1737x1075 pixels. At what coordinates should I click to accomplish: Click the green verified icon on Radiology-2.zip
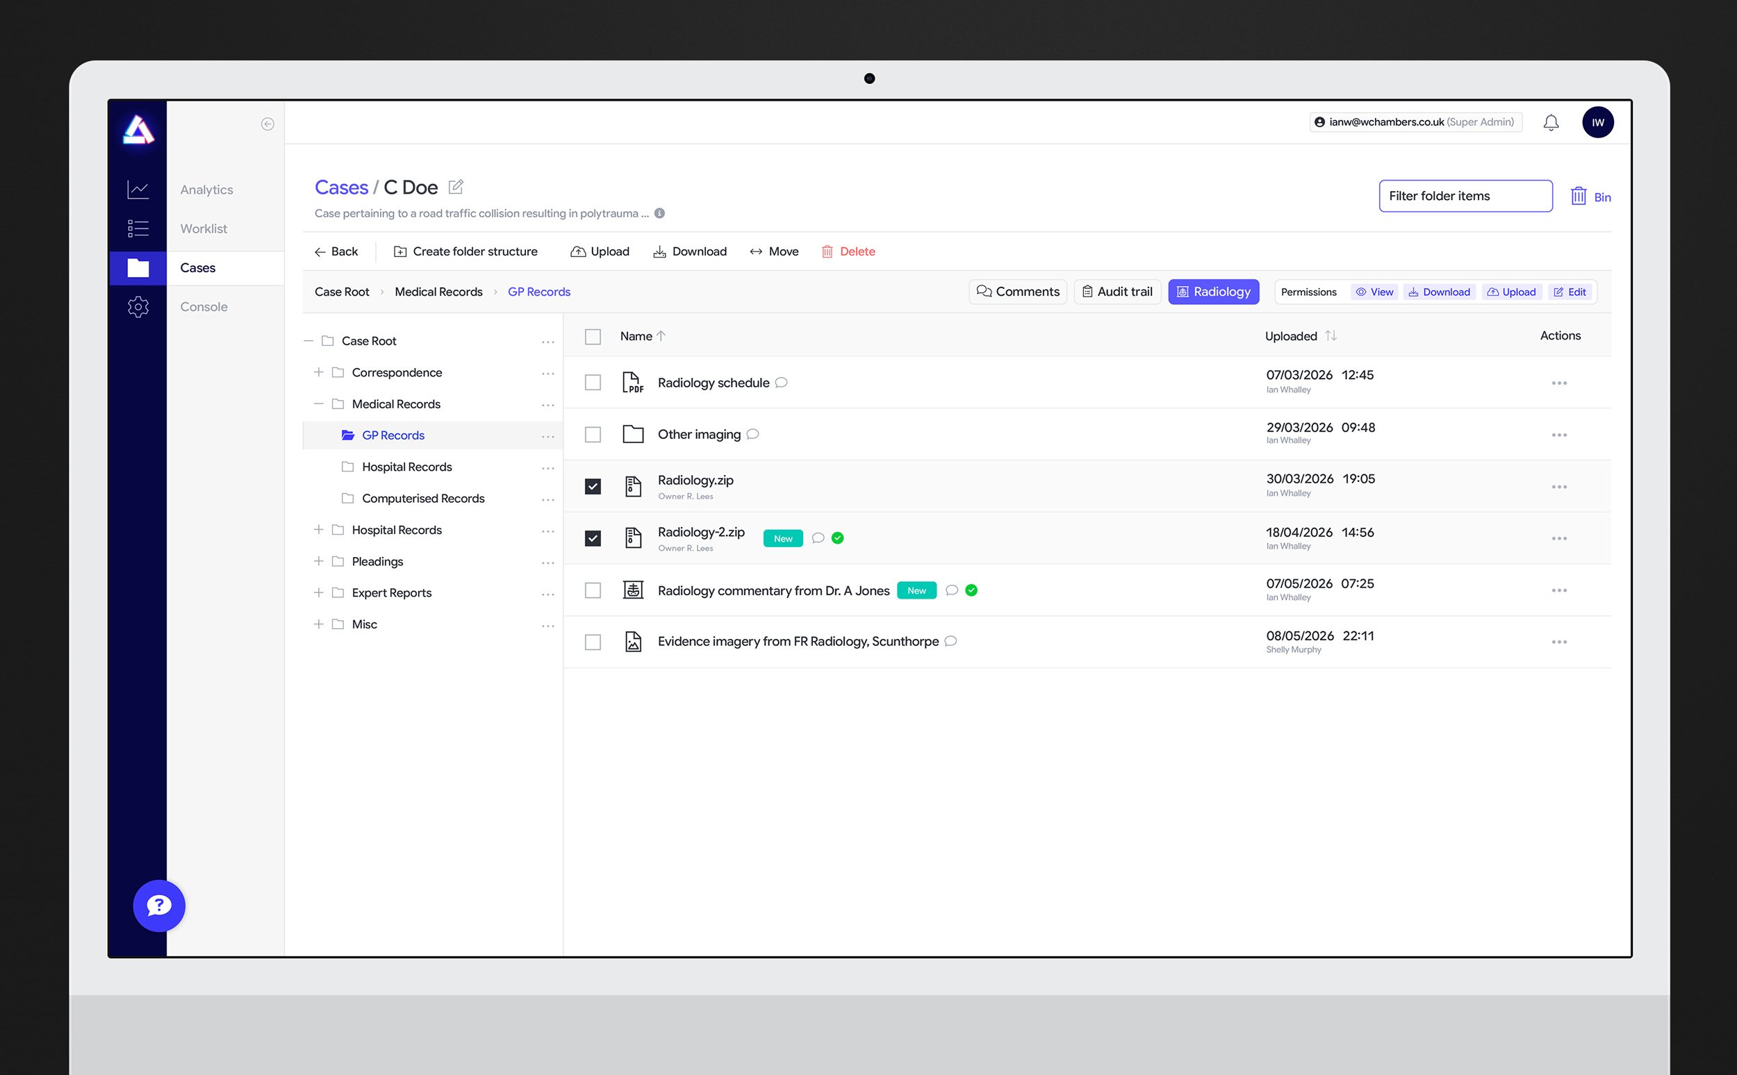(x=837, y=538)
